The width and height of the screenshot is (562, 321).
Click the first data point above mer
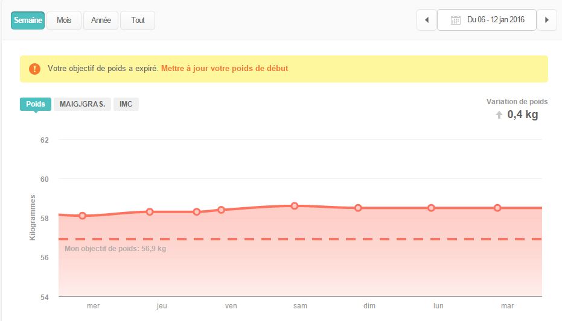(x=82, y=216)
